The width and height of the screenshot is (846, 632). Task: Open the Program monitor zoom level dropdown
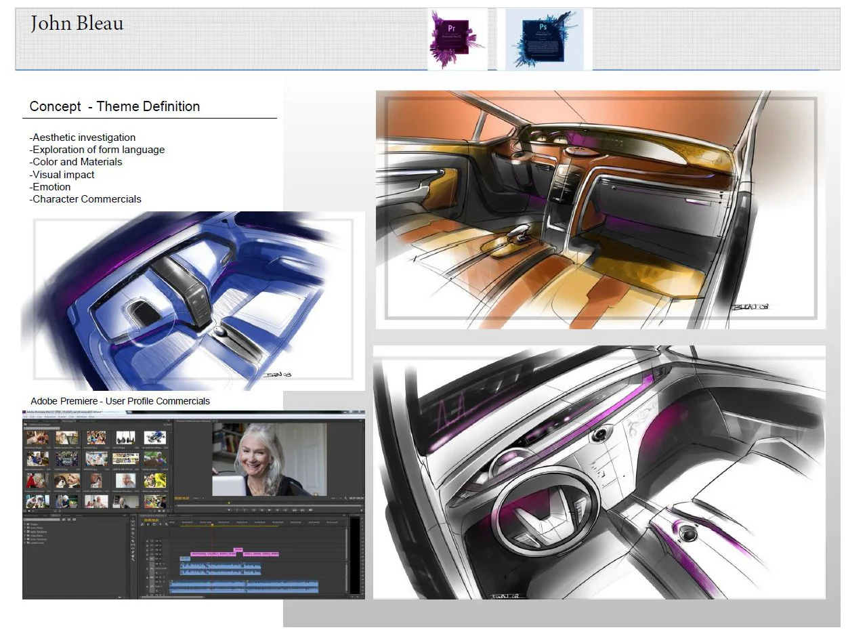(198, 498)
